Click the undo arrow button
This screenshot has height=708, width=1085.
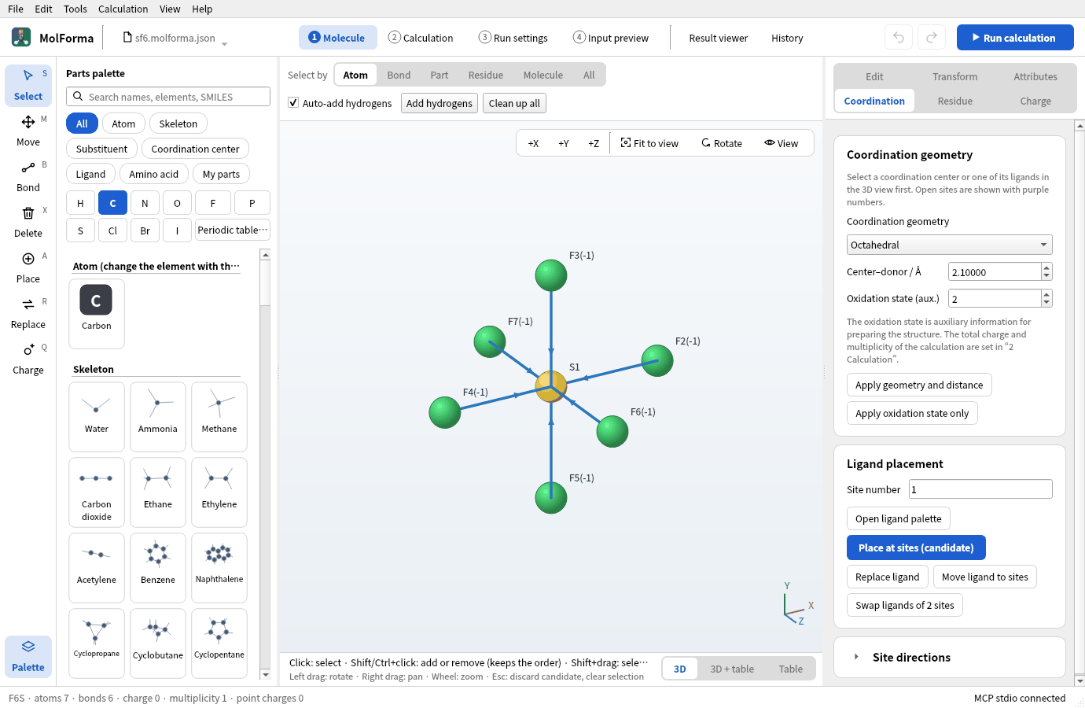899,38
